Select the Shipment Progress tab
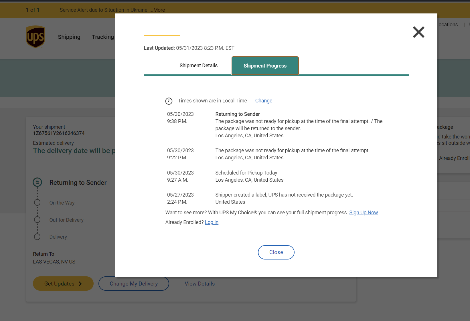470x321 pixels. [x=265, y=66]
